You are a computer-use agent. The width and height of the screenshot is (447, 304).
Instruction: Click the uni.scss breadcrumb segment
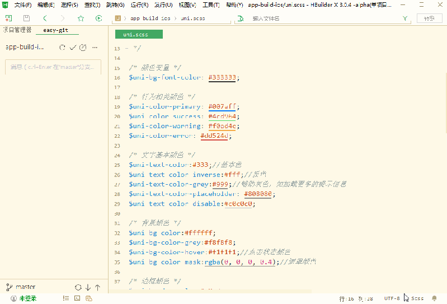pos(193,18)
